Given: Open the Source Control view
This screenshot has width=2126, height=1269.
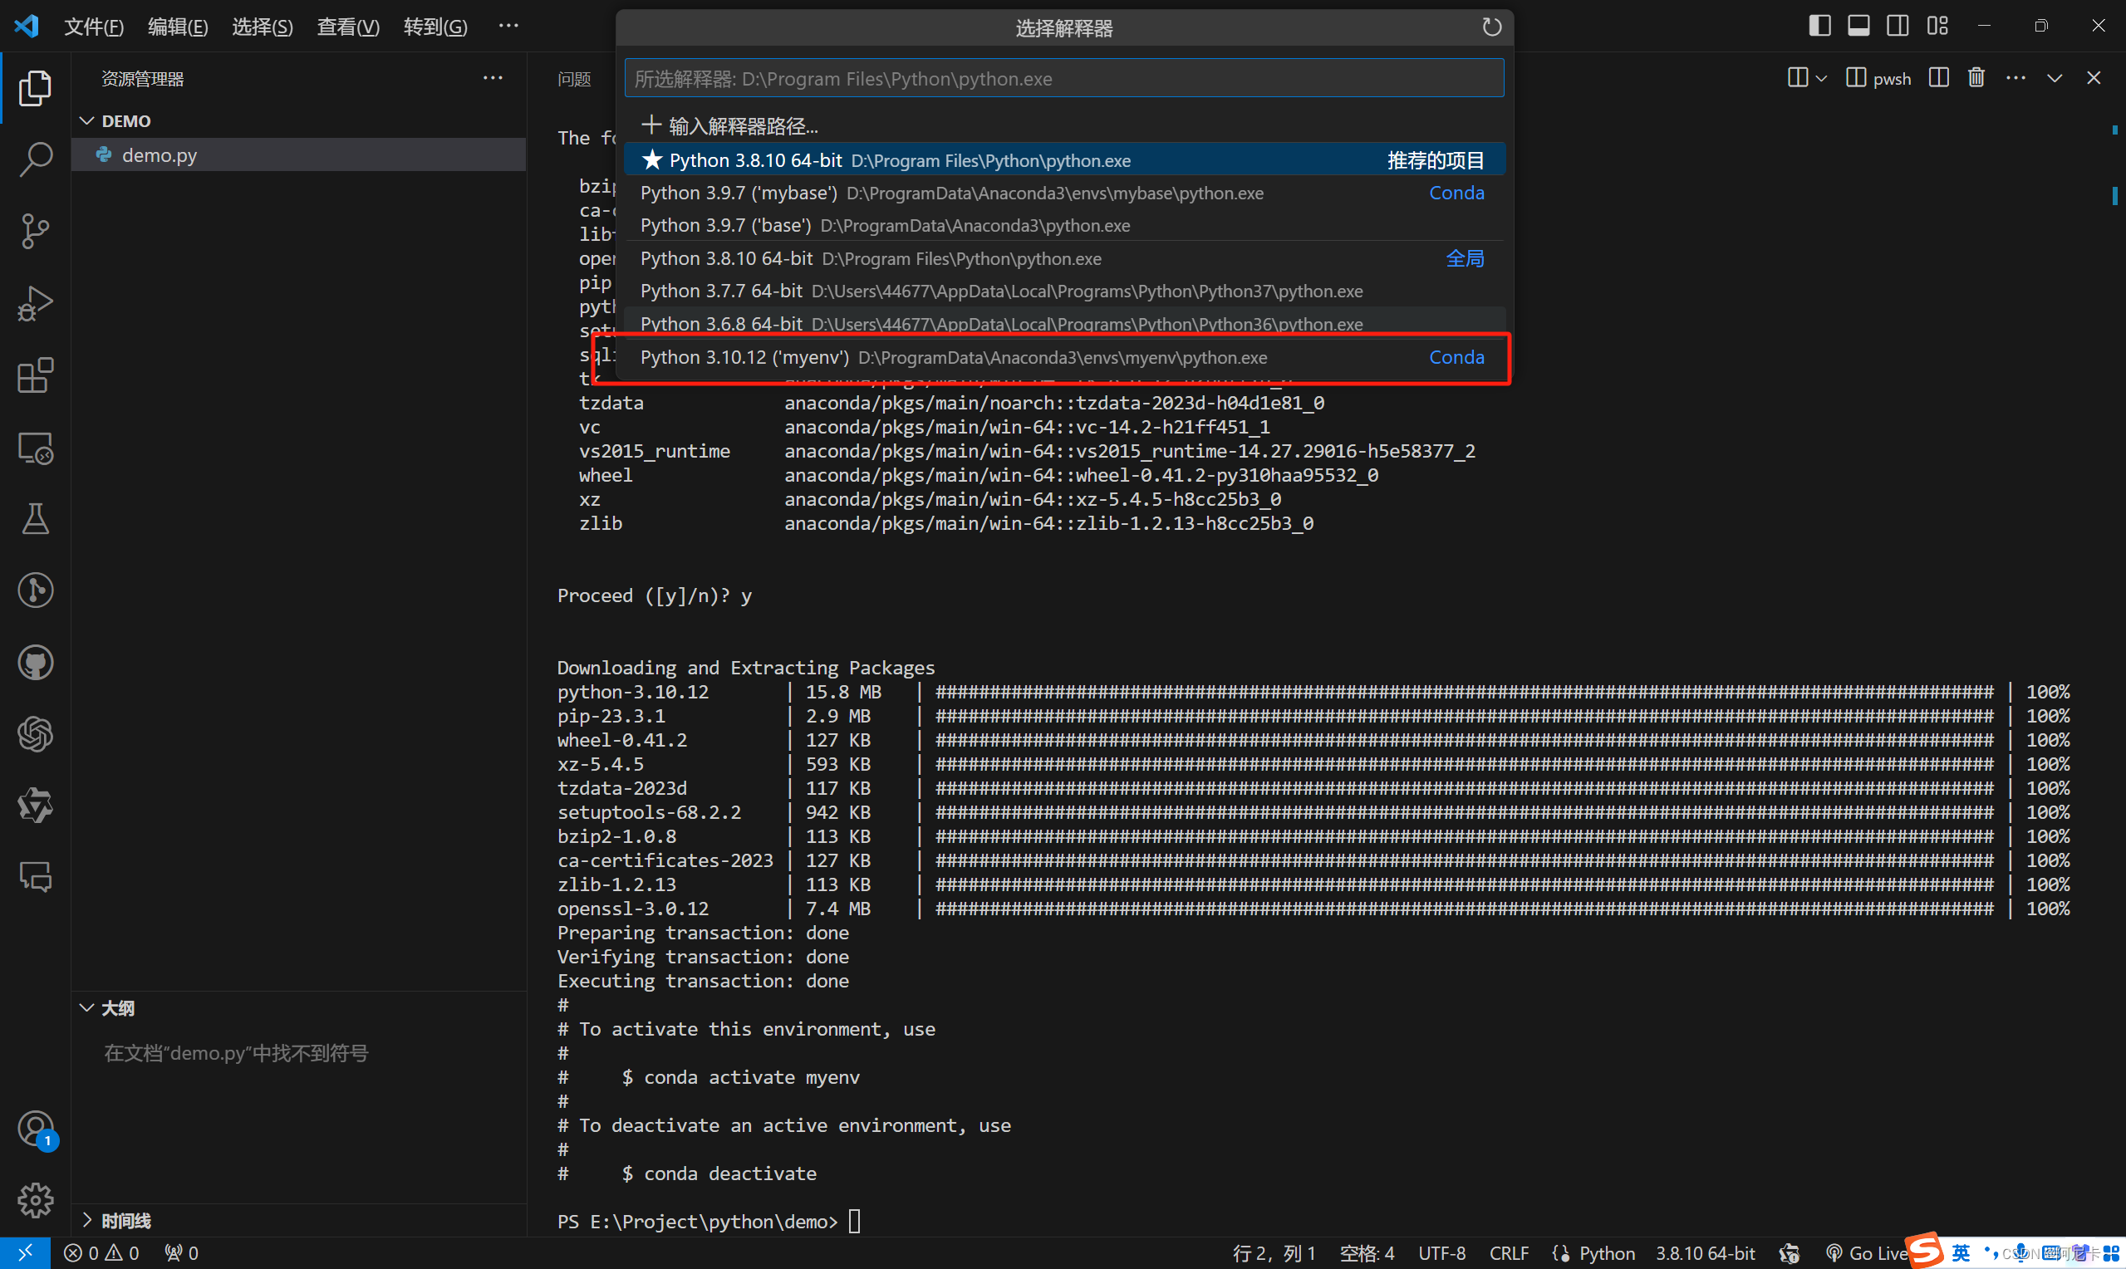Looking at the screenshot, I should click(x=35, y=232).
